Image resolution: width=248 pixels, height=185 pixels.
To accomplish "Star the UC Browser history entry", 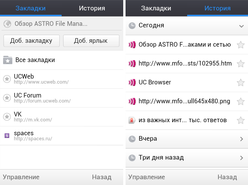I will (x=241, y=82).
